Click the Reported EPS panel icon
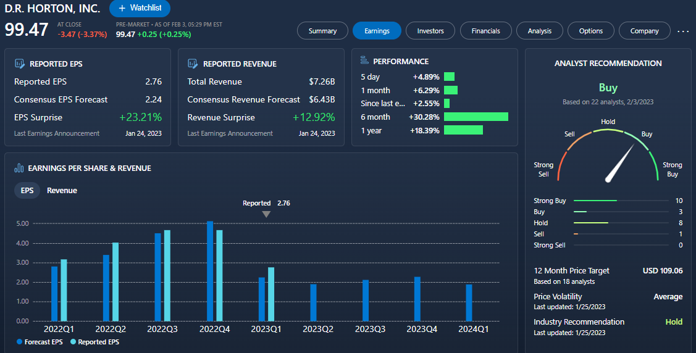Image resolution: width=696 pixels, height=353 pixels. (19, 64)
